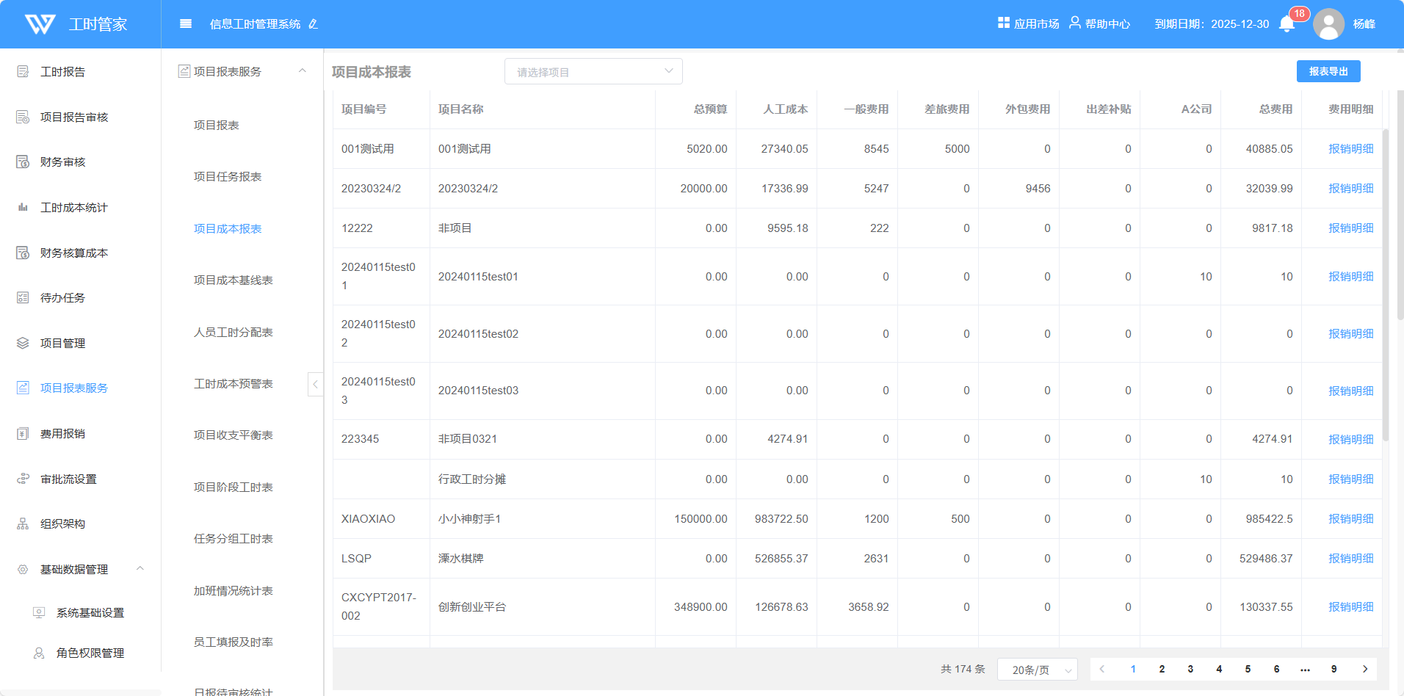Click the 帮助中心 person icon
This screenshot has height=696, width=1404.
coord(1074,23)
